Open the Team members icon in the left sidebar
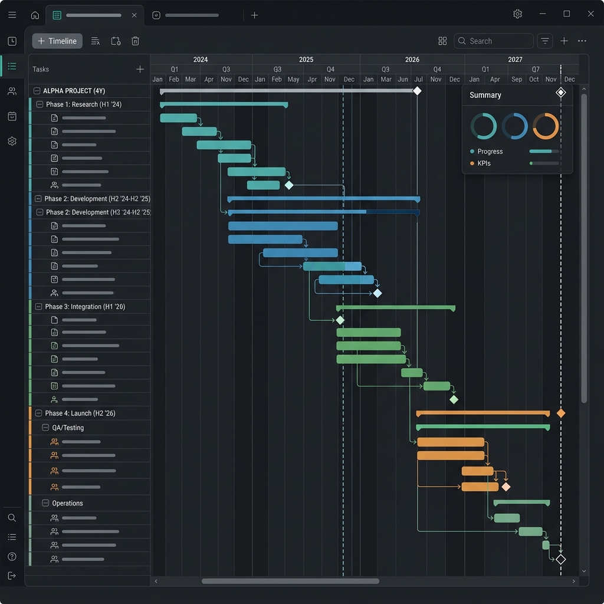Image resolution: width=604 pixels, height=604 pixels. [x=12, y=91]
